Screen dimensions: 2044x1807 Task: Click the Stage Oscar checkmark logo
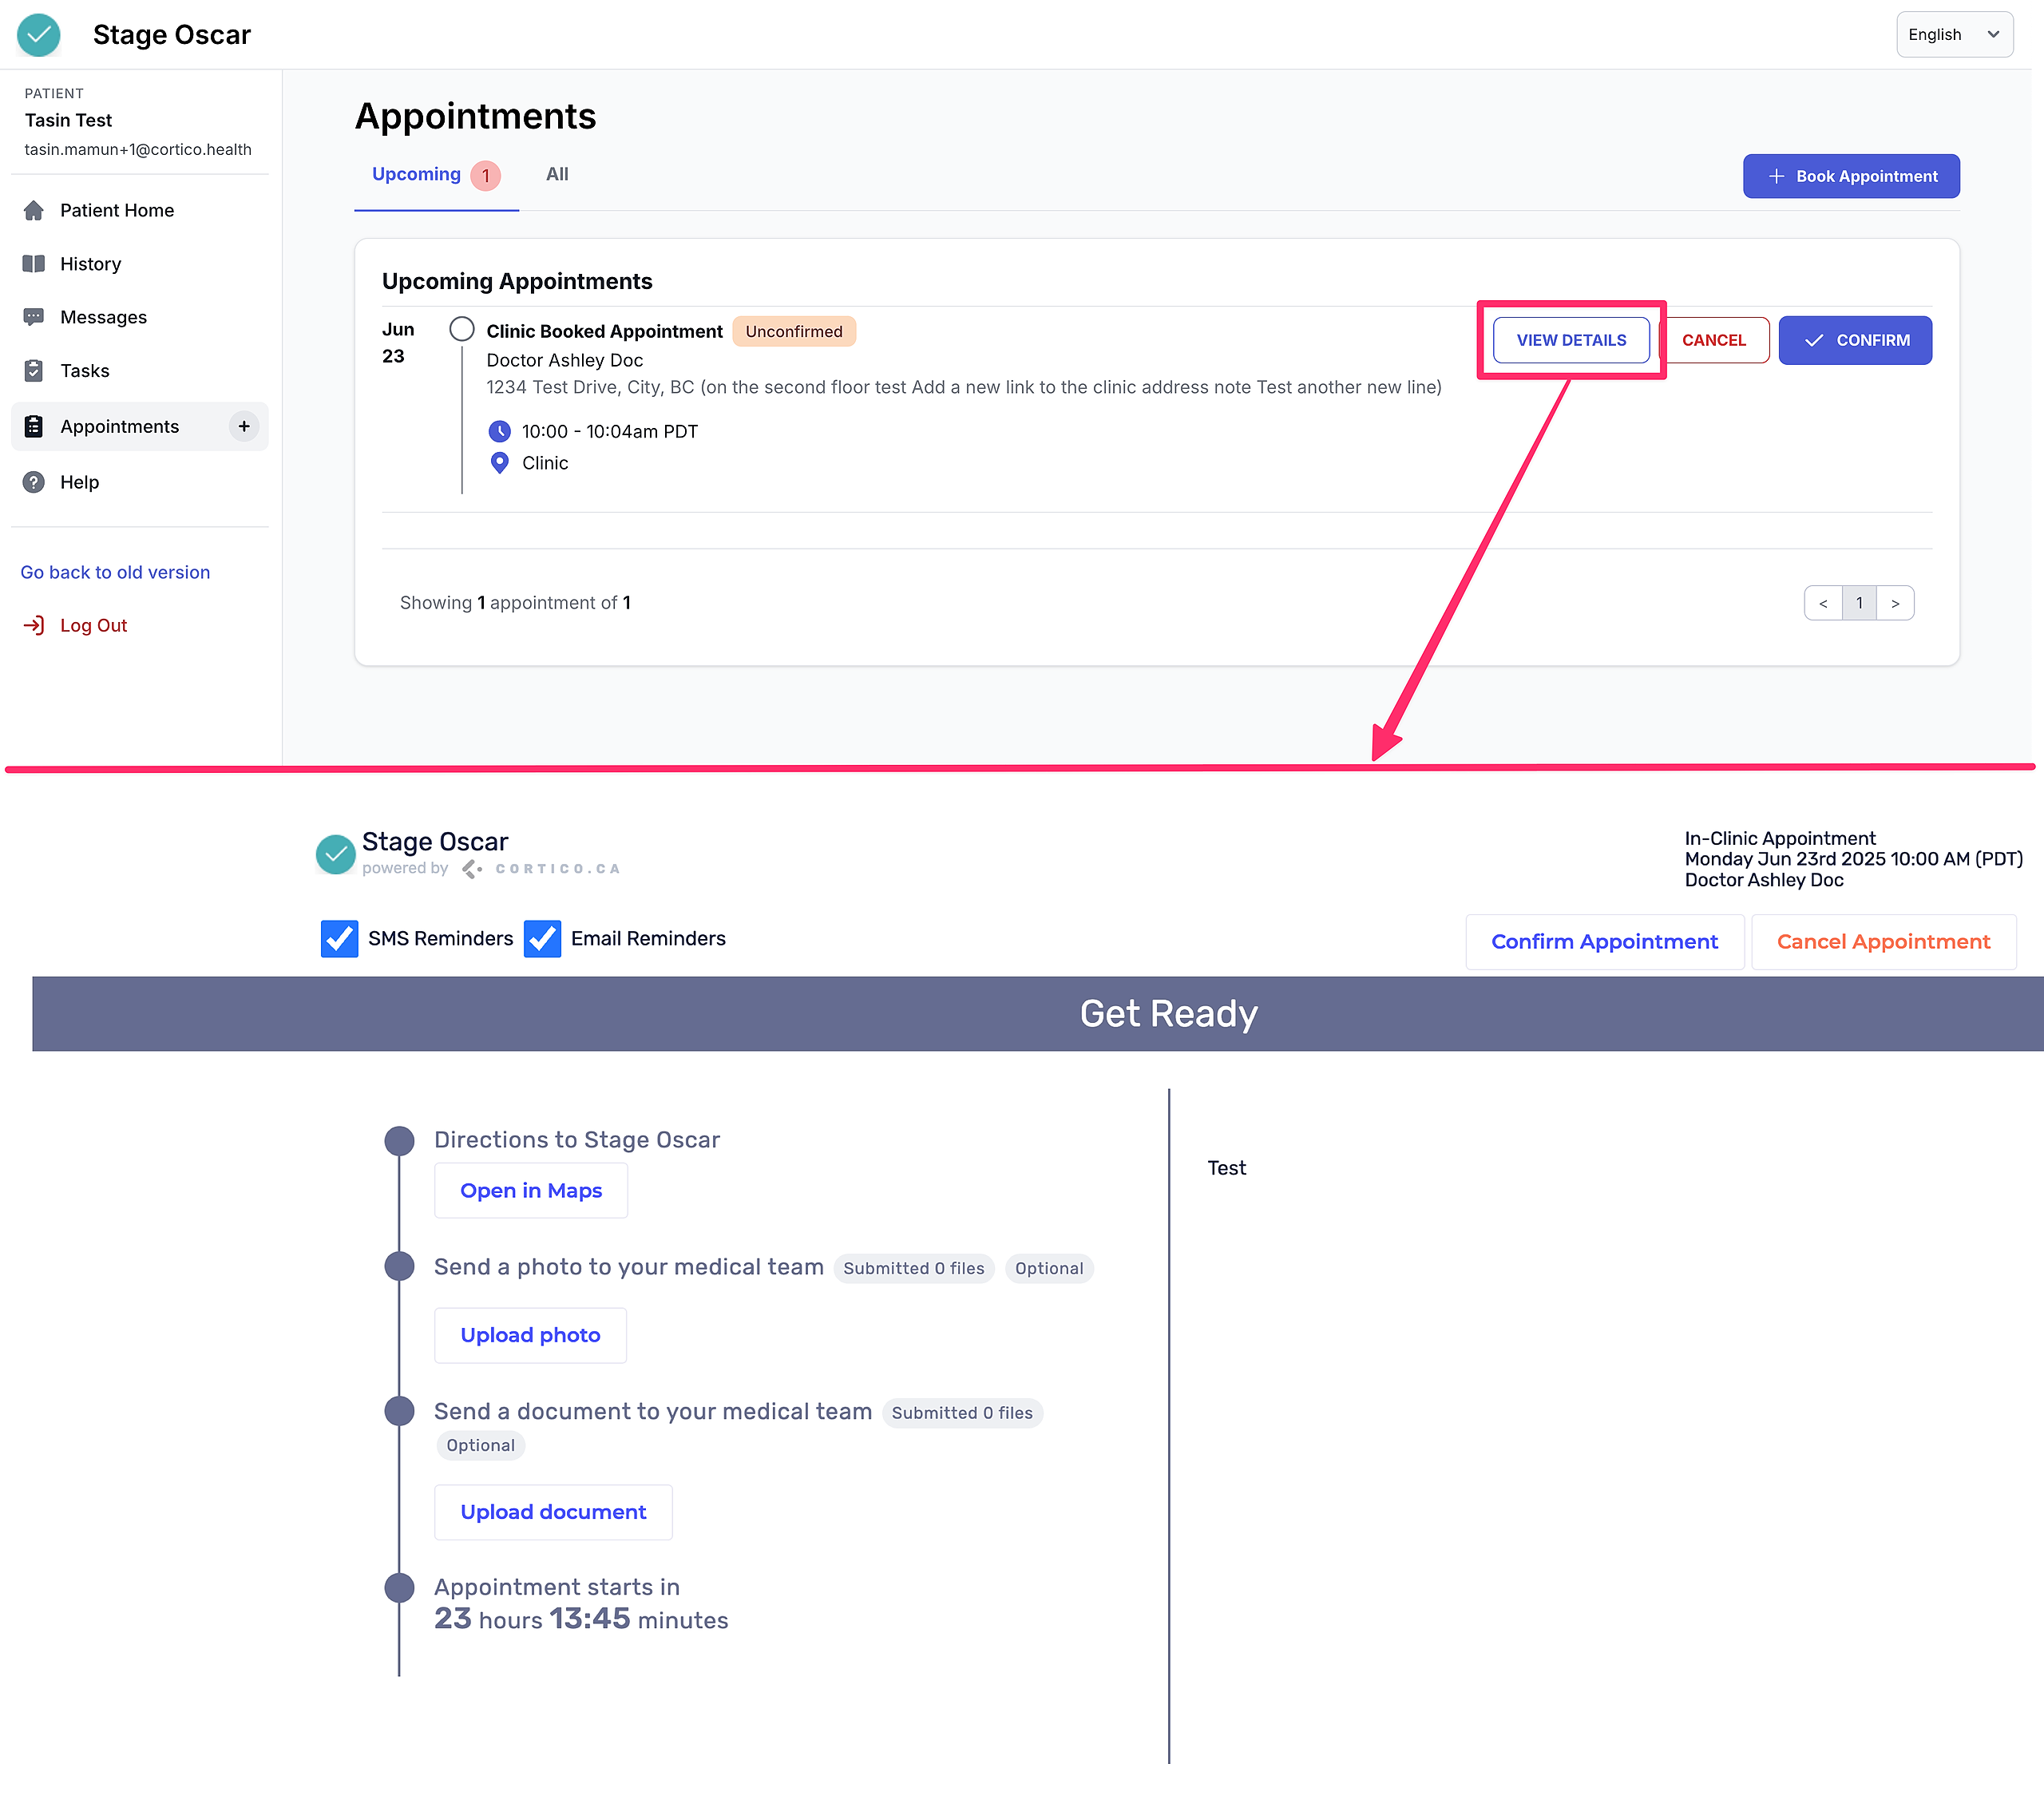coord(39,35)
